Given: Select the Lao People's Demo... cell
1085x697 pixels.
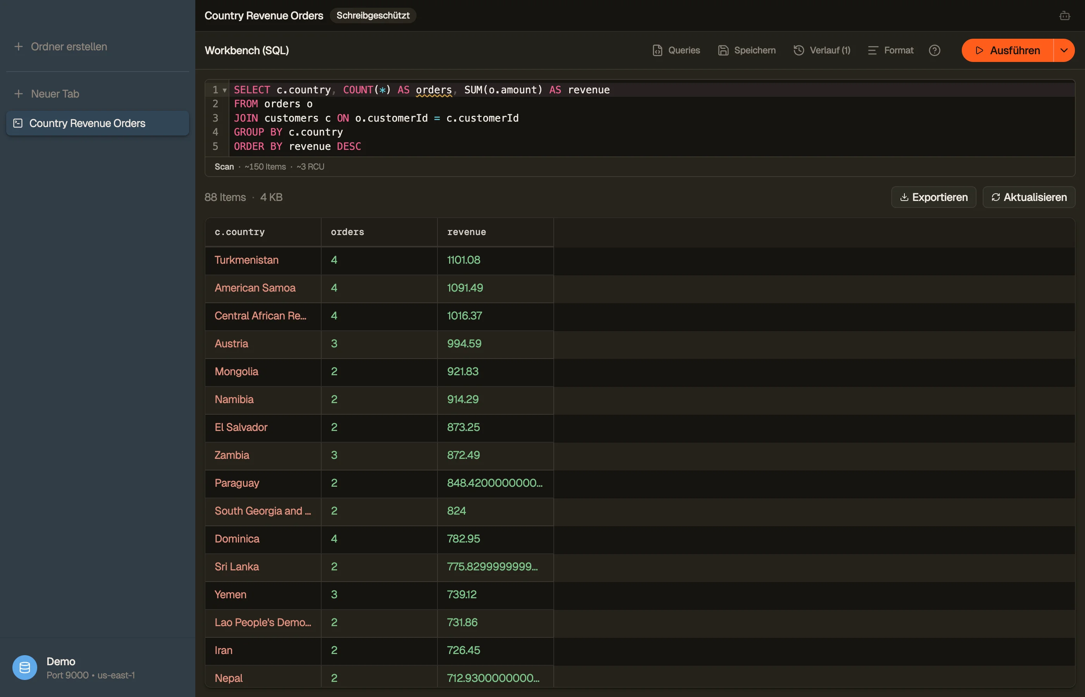Looking at the screenshot, I should point(263,623).
